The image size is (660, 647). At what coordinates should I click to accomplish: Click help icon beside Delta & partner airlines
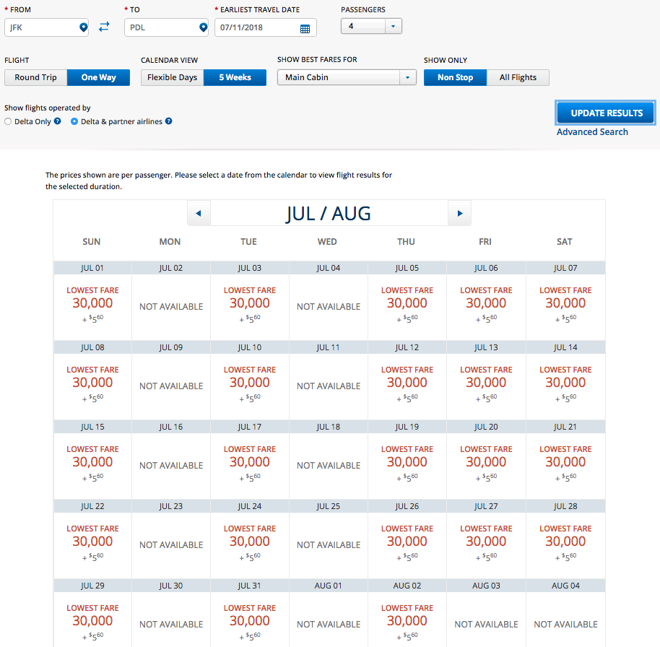(x=168, y=121)
